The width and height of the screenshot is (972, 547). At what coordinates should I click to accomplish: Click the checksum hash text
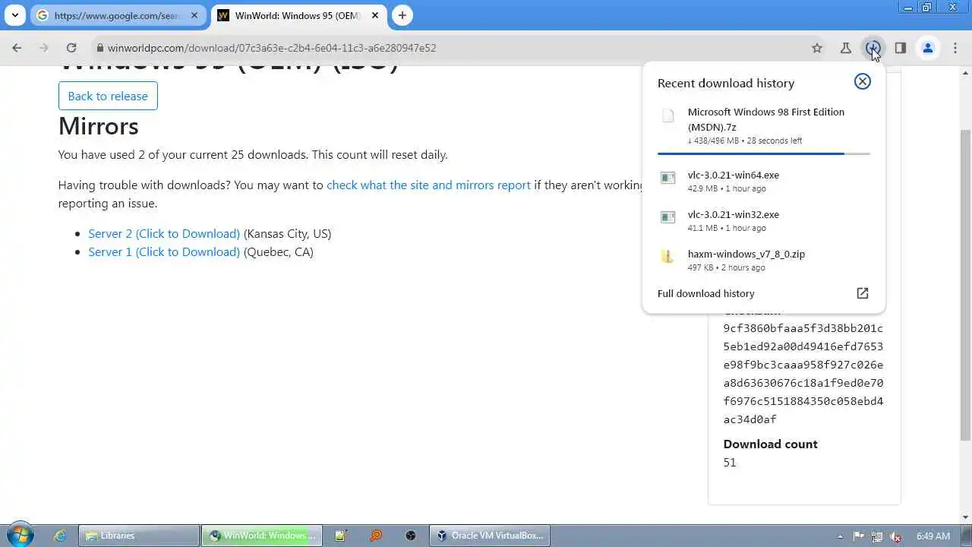pyautogui.click(x=803, y=374)
